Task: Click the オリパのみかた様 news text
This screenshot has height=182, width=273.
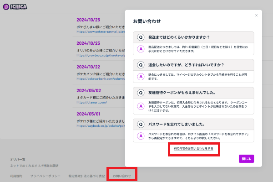Action: (x=101, y=51)
